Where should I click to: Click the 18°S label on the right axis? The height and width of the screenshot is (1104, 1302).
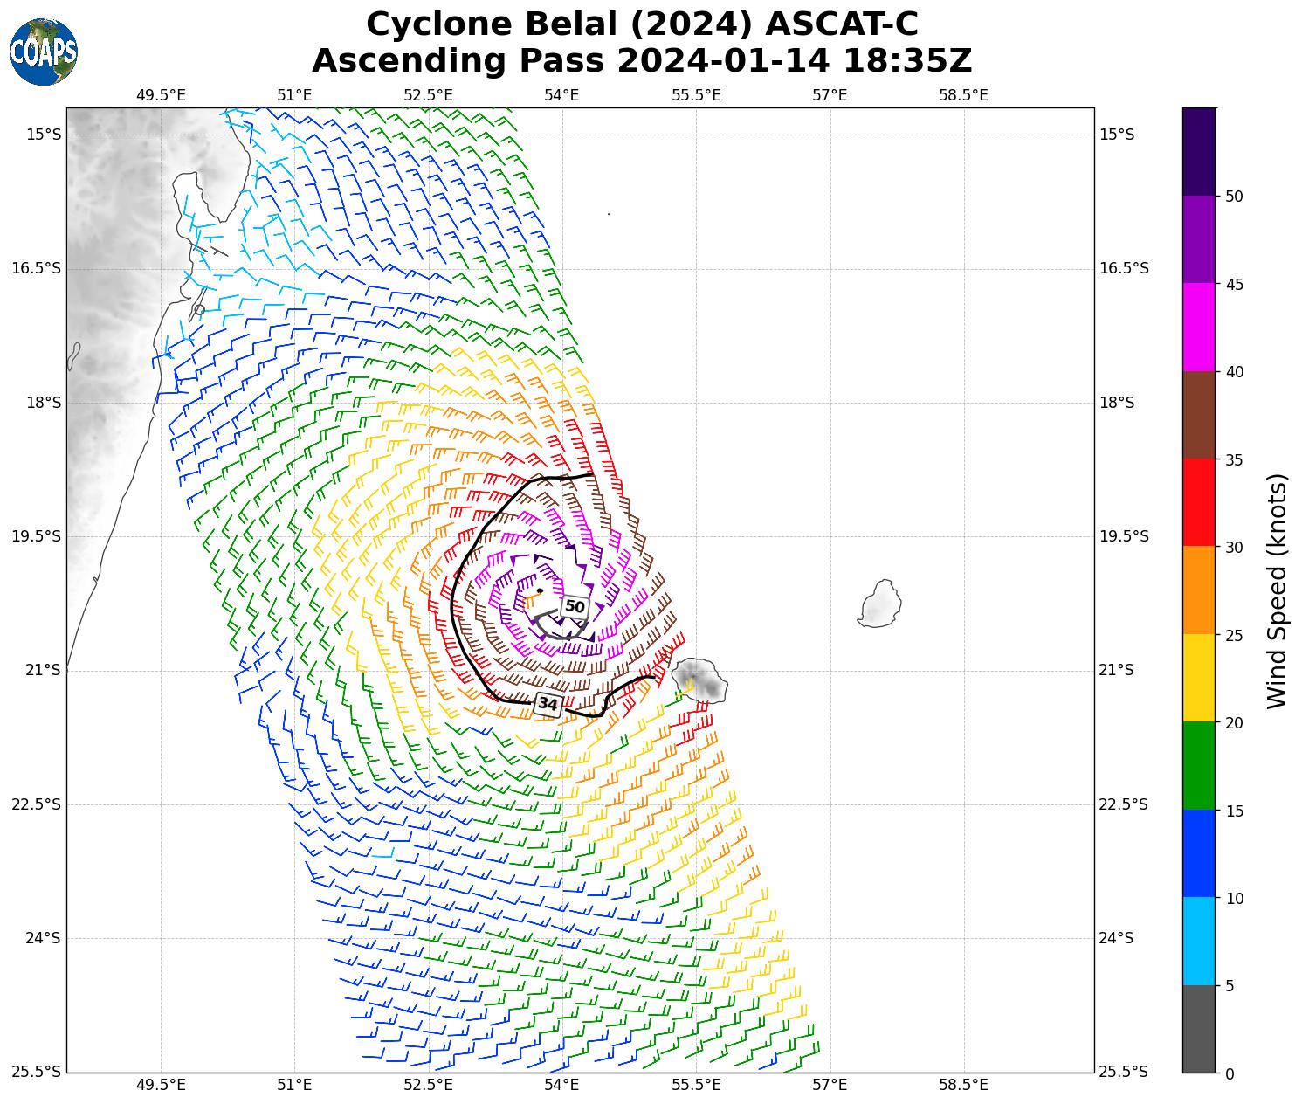(1117, 403)
